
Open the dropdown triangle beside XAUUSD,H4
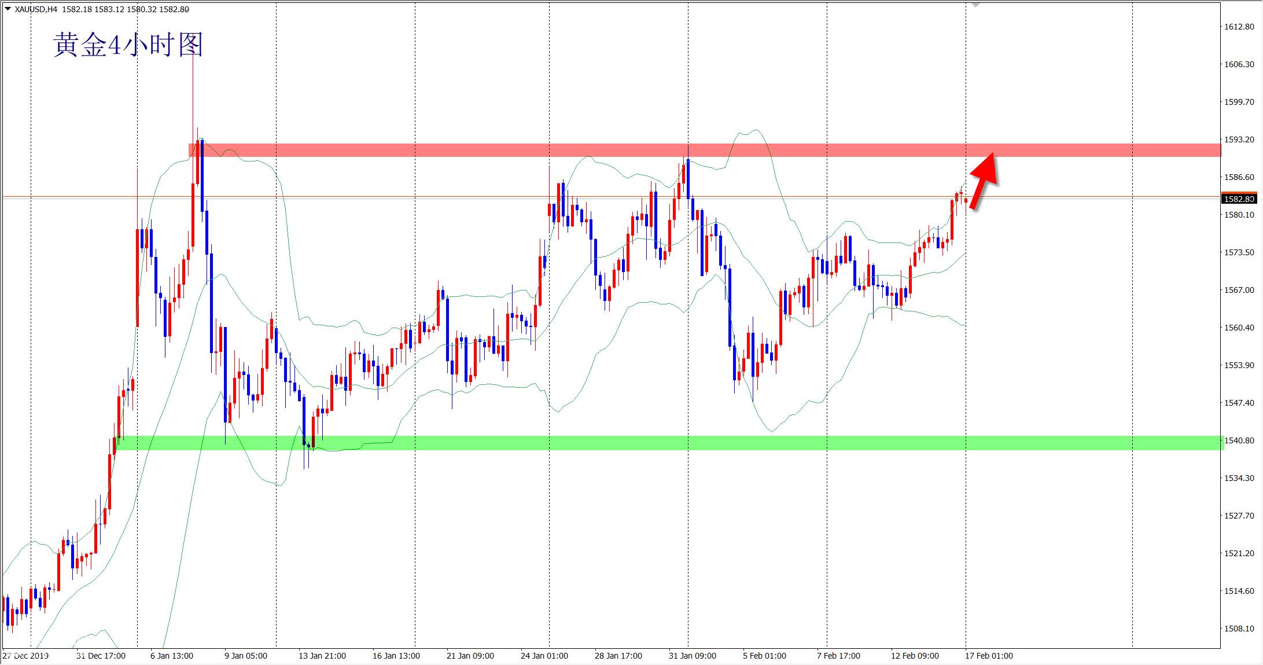tap(8, 9)
